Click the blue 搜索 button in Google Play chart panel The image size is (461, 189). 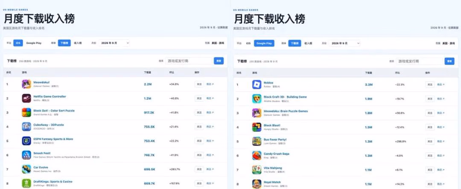point(449,61)
